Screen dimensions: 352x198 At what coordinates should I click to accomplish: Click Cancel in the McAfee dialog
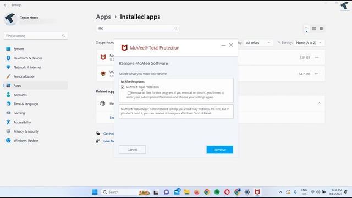point(132,150)
